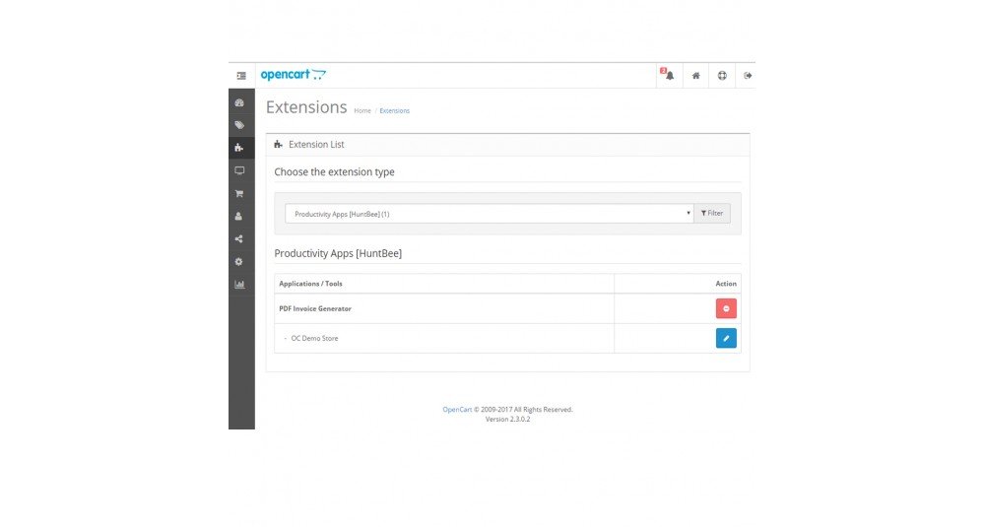Click the 'Action' column header
This screenshot has height=527, width=985.
(726, 284)
